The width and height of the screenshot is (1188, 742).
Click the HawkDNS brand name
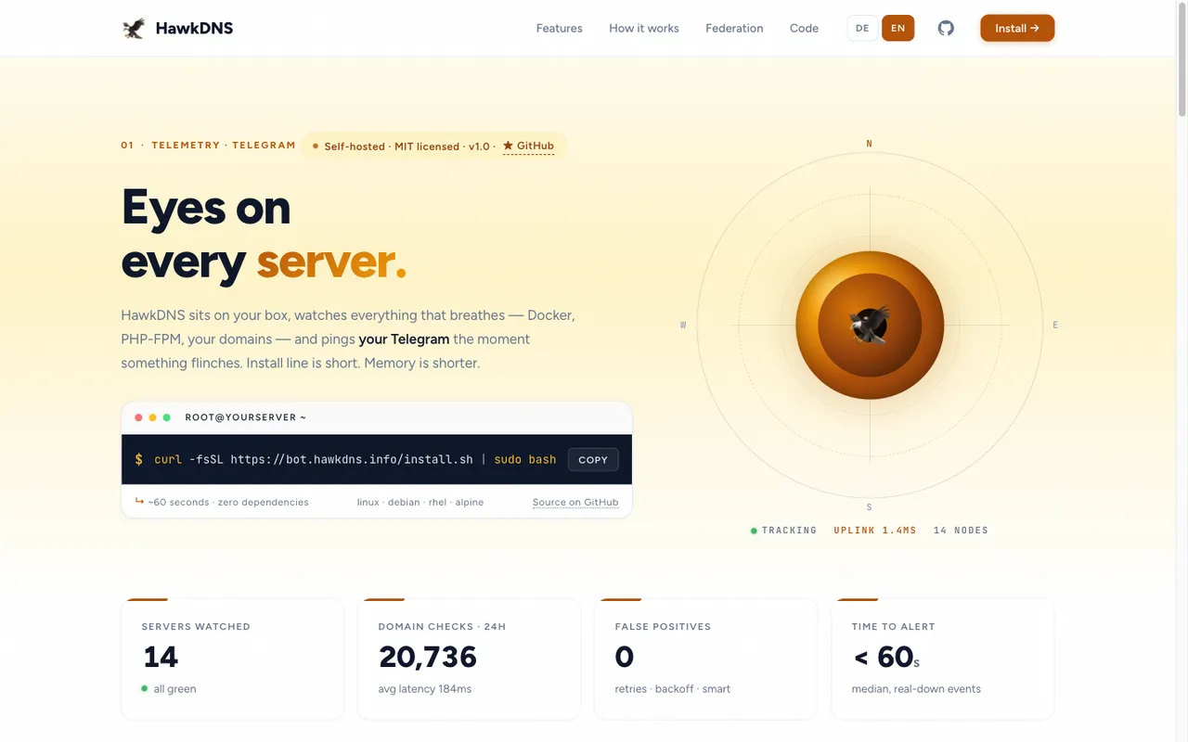tap(194, 28)
